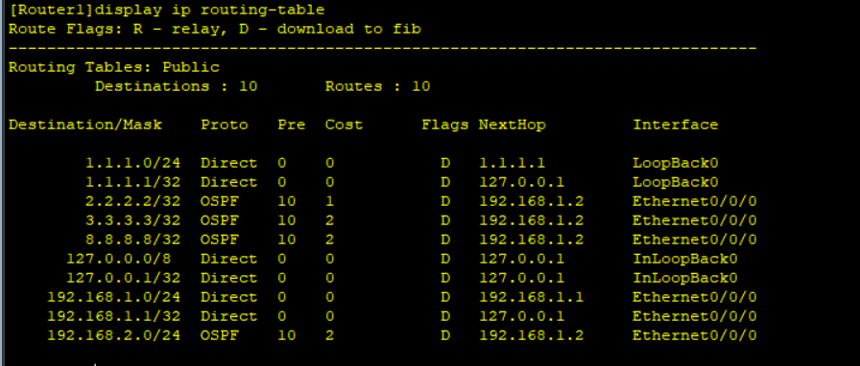Click the 8.8.8.8/32 destination entry

click(x=133, y=240)
